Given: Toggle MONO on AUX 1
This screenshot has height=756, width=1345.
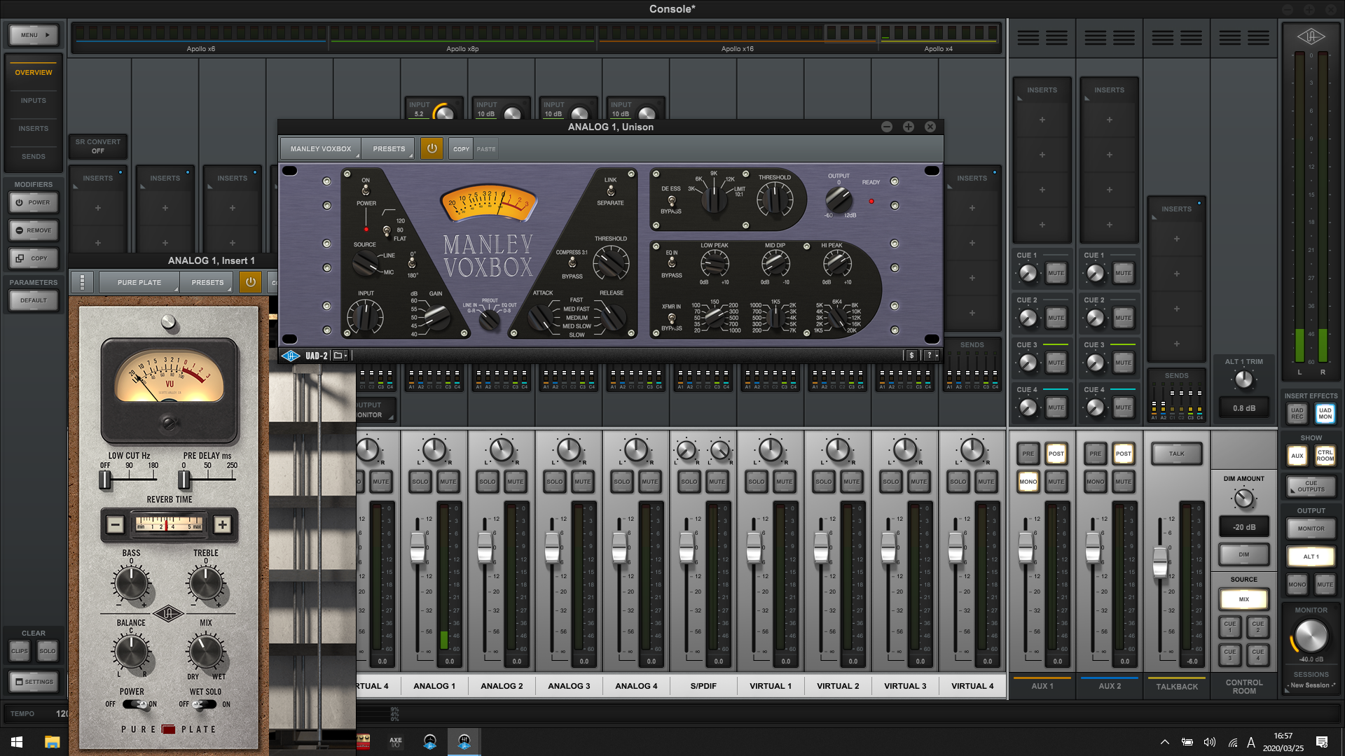Looking at the screenshot, I should click(1028, 482).
